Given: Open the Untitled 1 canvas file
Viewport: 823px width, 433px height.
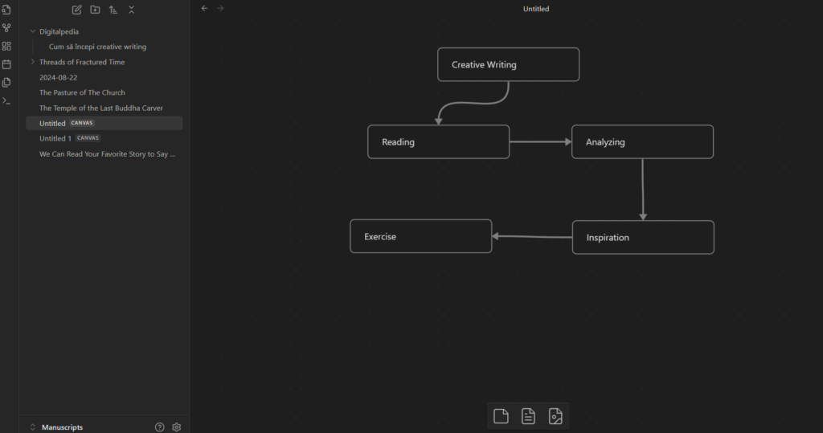Looking at the screenshot, I should 55,138.
